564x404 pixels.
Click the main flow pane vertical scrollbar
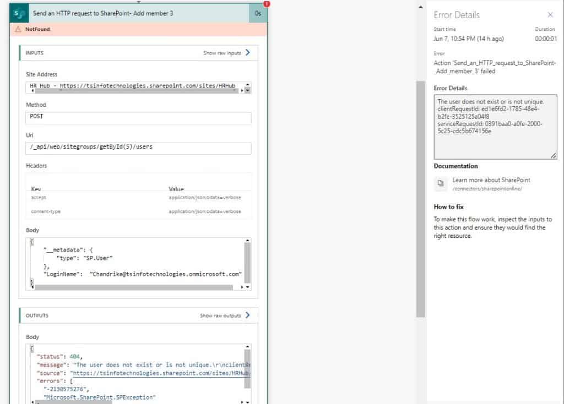(420, 199)
